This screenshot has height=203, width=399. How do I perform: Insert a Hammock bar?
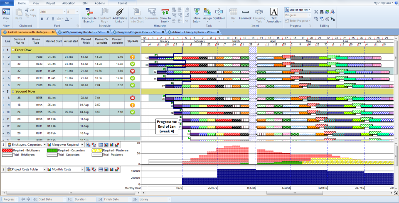pyautogui.click(x=246, y=12)
